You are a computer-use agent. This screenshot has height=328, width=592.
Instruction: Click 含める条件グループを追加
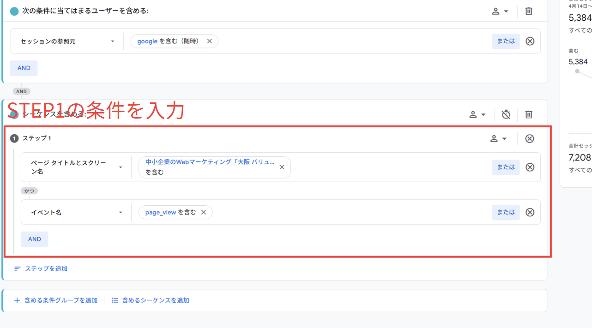[x=55, y=300]
